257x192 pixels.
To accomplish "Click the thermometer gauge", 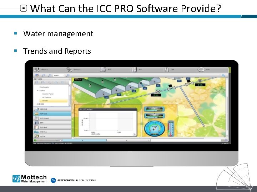I will (171, 129).
